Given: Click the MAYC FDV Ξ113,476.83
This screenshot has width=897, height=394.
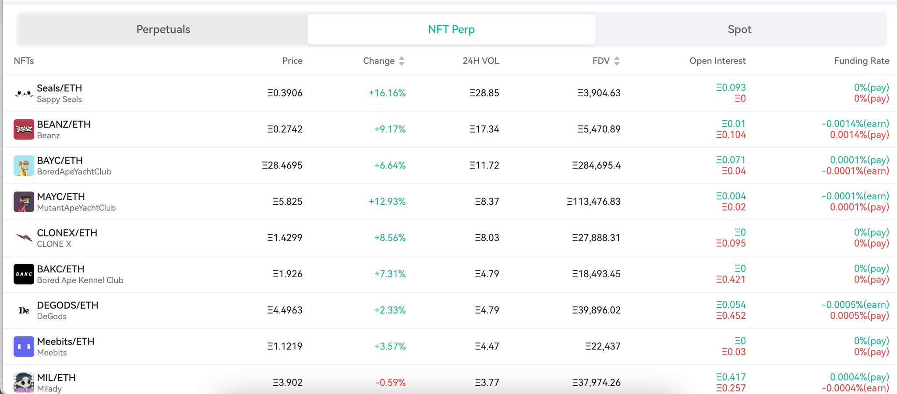Looking at the screenshot, I should click(593, 202).
